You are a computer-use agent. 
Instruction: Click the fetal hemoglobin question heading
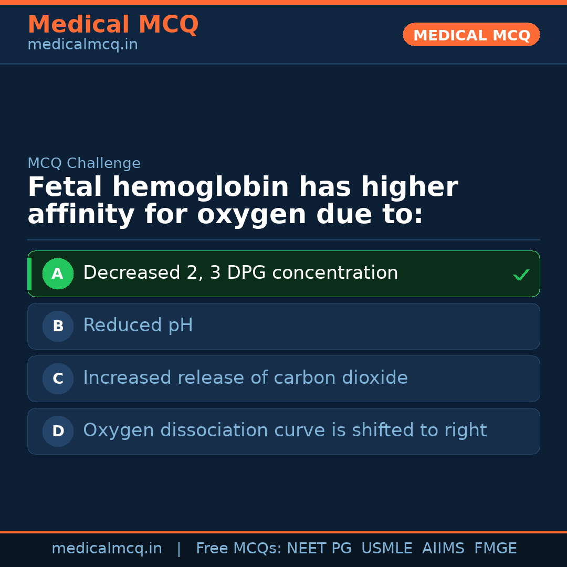[x=242, y=201]
